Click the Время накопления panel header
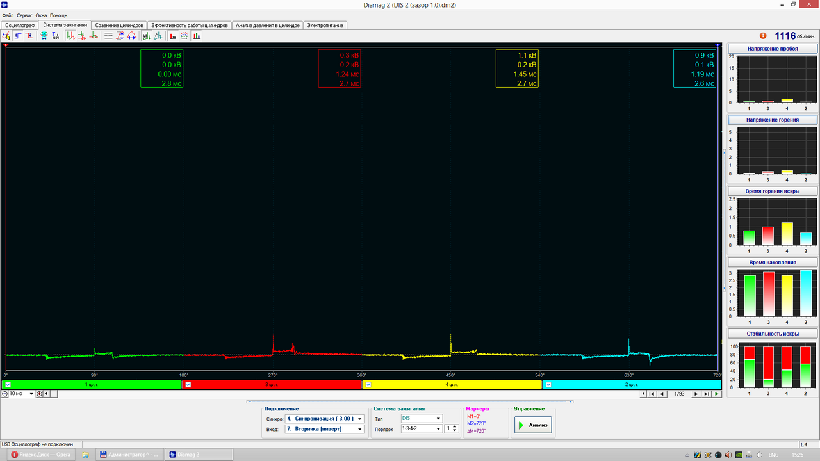Image resolution: width=820 pixels, height=461 pixels. [773, 262]
